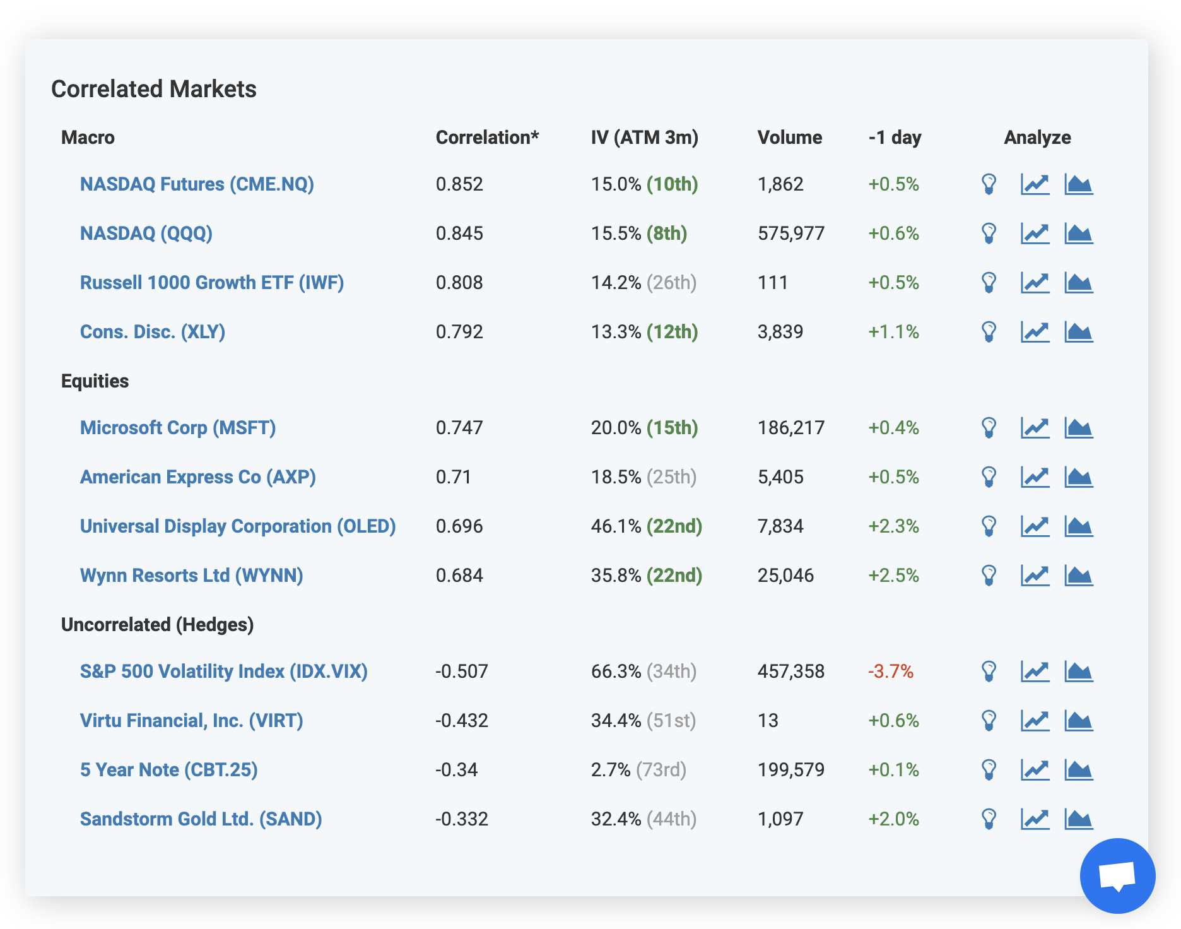This screenshot has width=1181, height=929.
Task: Open area chart icon for IDX.VIX row
Action: click(x=1079, y=672)
